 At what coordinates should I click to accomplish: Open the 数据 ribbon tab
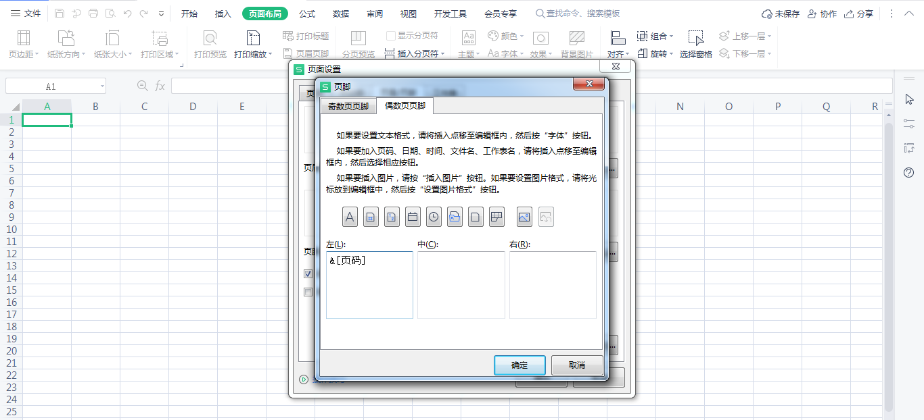[x=341, y=14]
